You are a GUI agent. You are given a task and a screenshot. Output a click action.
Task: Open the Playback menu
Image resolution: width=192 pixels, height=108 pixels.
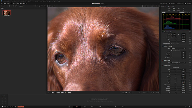[36, 1]
